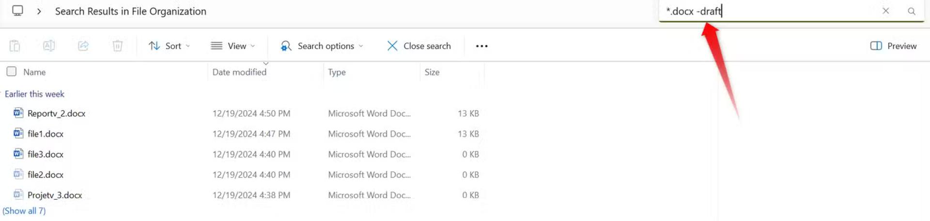The image size is (930, 221).
Task: Expand the Search options dropdown
Action: [x=322, y=46]
